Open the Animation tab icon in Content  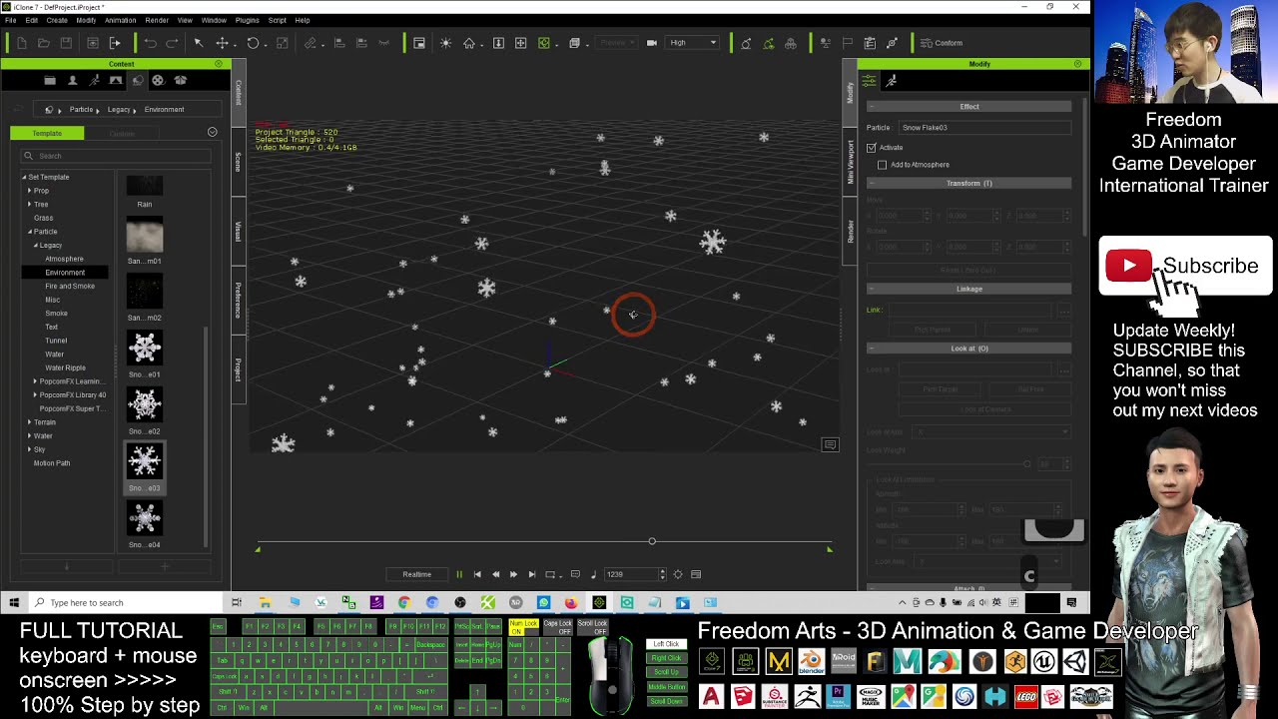pyautogui.click(x=94, y=81)
